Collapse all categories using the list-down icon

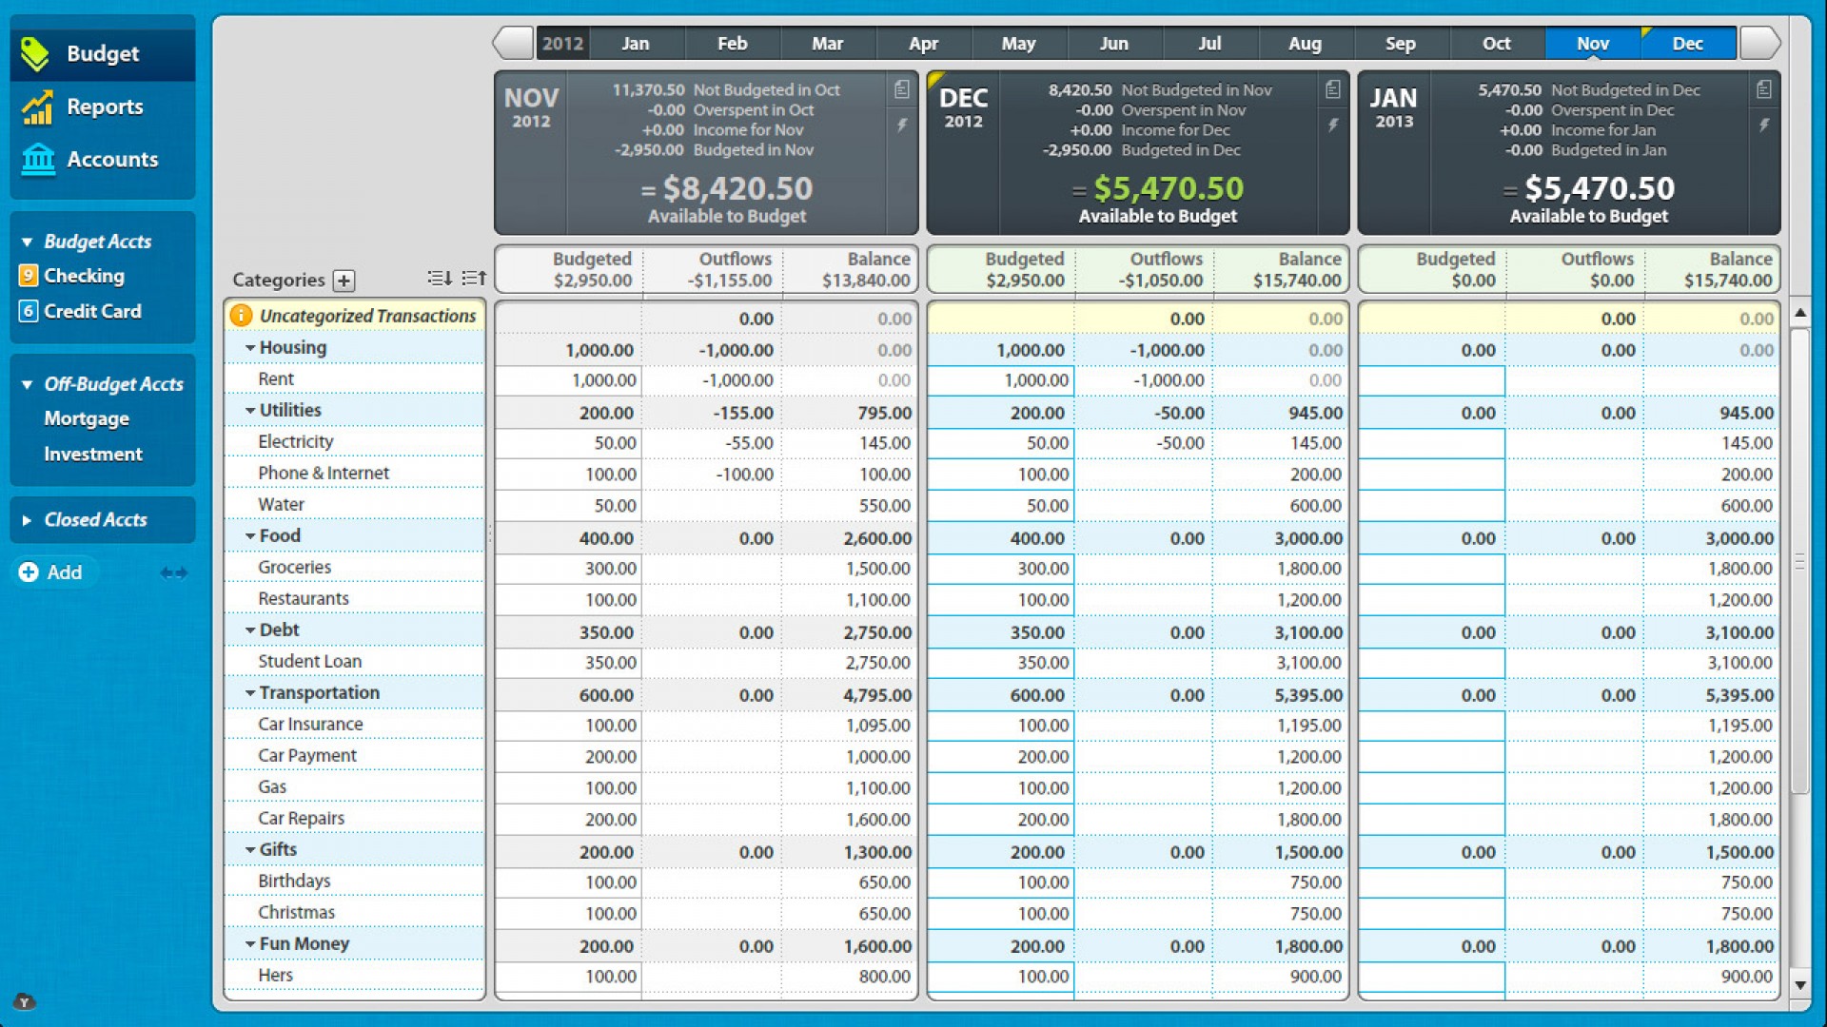[x=439, y=278]
